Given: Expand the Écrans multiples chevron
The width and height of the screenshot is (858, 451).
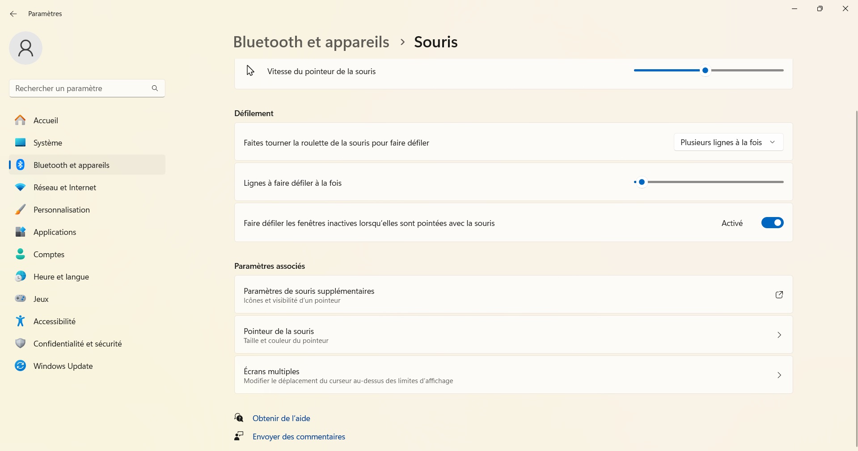Looking at the screenshot, I should pos(779,375).
